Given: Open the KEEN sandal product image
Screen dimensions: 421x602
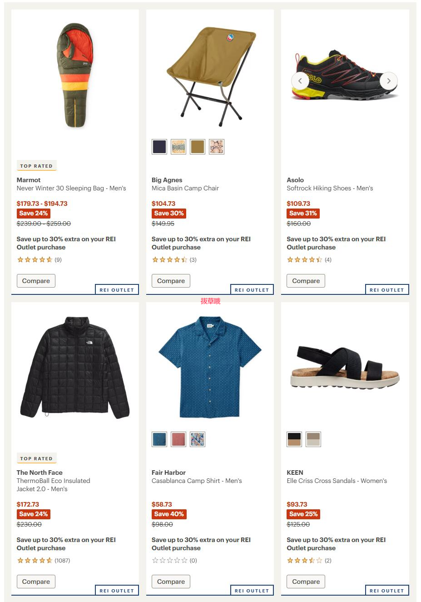Looking at the screenshot, I should click(345, 367).
